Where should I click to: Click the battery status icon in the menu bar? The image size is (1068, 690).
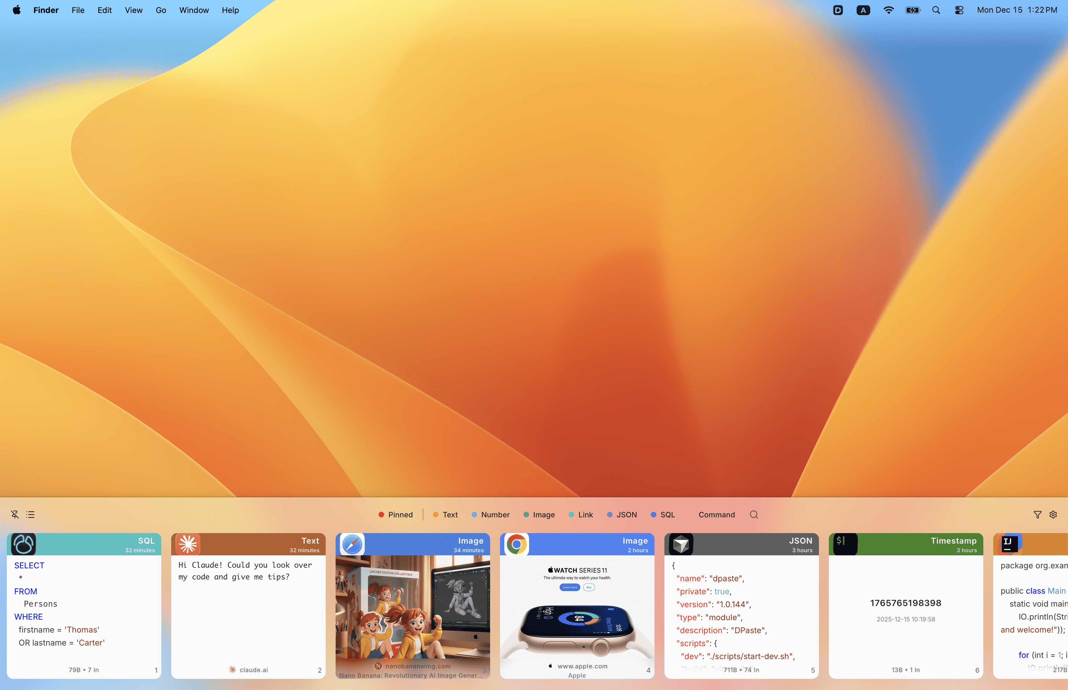click(912, 10)
